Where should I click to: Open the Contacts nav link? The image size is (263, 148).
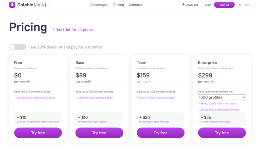(136, 5)
